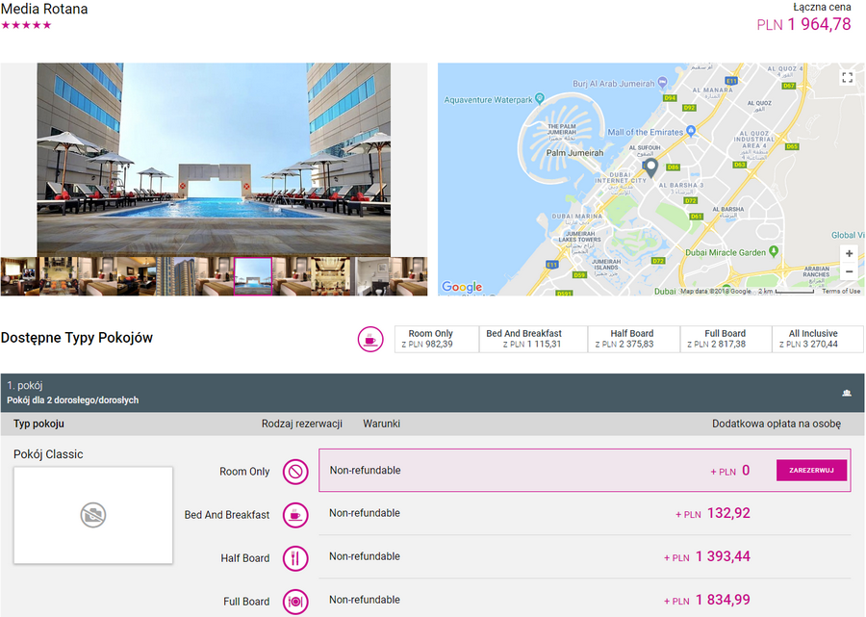Click the guests icon in room header
This screenshot has height=617, width=866.
pyautogui.click(x=847, y=393)
